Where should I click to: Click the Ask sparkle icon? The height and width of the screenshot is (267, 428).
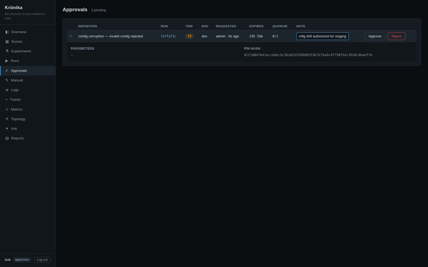point(7,129)
